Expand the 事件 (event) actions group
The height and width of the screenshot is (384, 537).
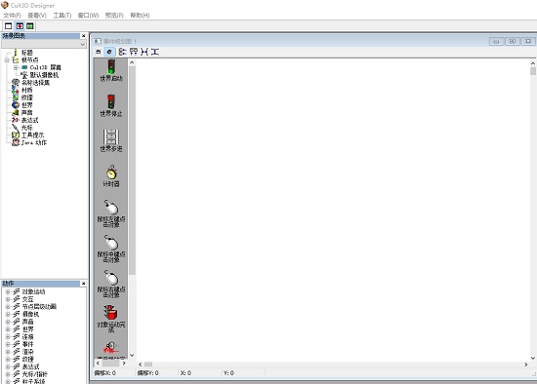[x=8, y=344]
